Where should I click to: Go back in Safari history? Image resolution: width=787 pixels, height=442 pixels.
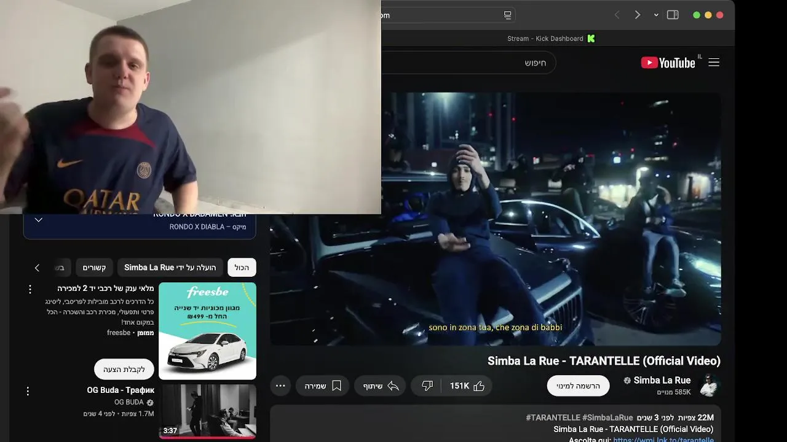point(617,15)
